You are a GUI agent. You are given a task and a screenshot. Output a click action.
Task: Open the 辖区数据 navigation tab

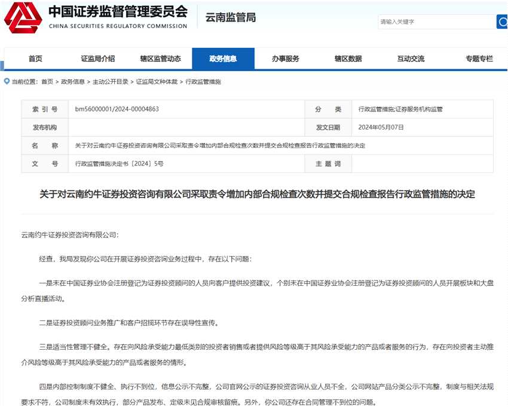coord(348,58)
